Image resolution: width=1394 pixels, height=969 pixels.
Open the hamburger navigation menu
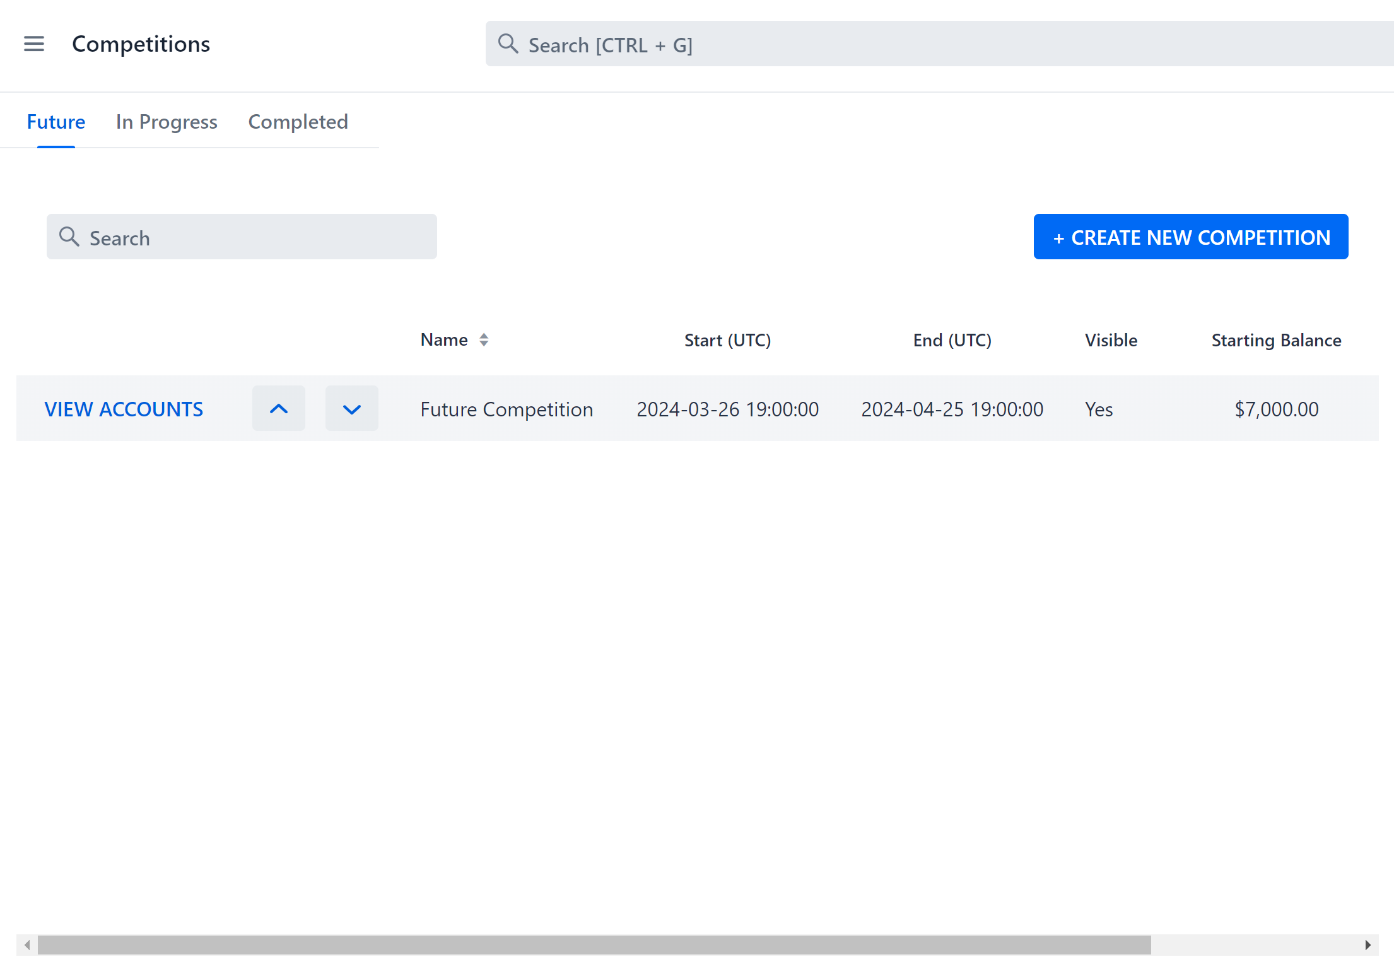(34, 44)
